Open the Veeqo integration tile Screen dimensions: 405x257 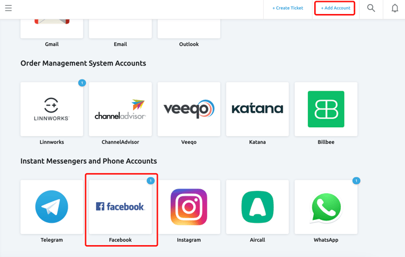tap(189, 110)
